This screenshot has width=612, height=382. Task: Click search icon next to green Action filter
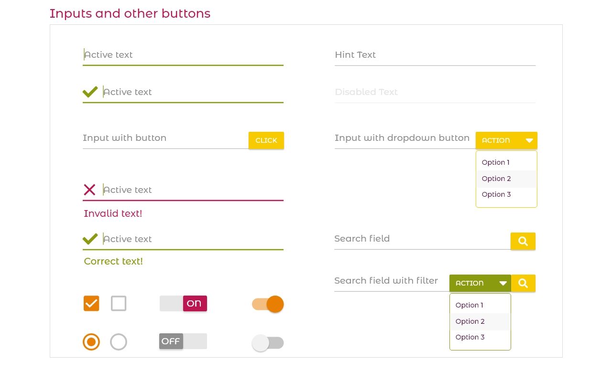pos(523,283)
